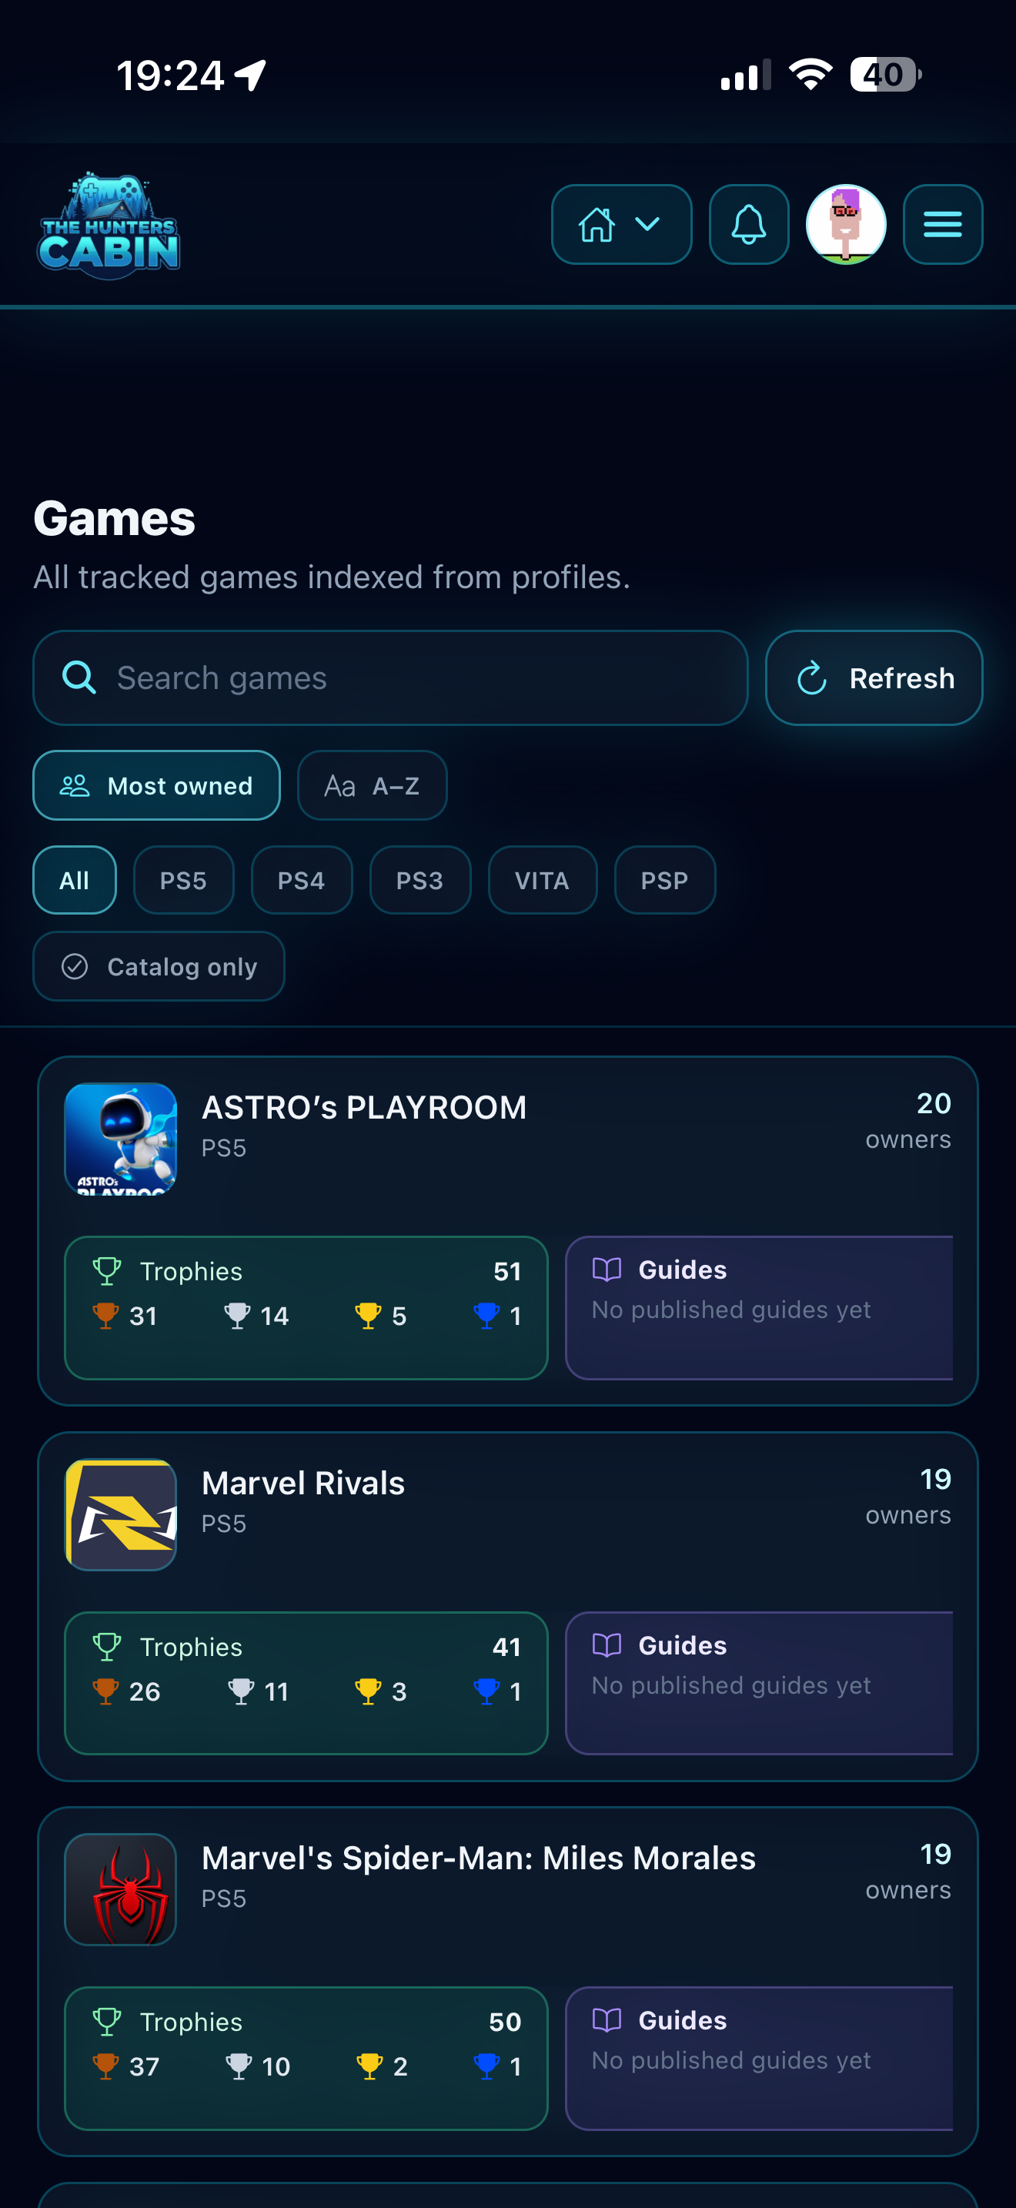Expand the home navigation dropdown
This screenshot has width=1016, height=2208.
621,225
